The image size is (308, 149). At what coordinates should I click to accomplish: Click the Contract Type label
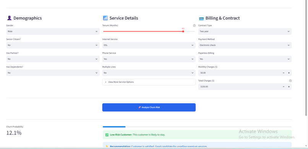pos(205,26)
